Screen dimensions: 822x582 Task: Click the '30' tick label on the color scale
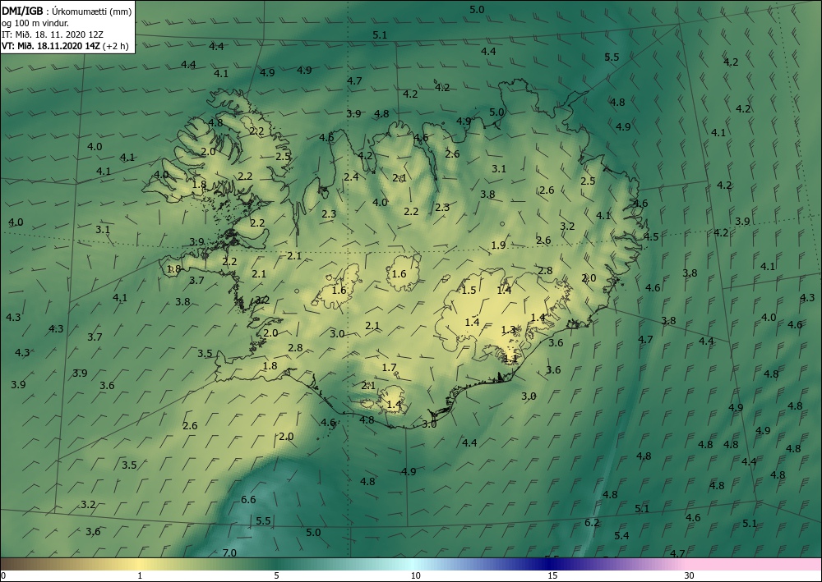[x=690, y=576]
